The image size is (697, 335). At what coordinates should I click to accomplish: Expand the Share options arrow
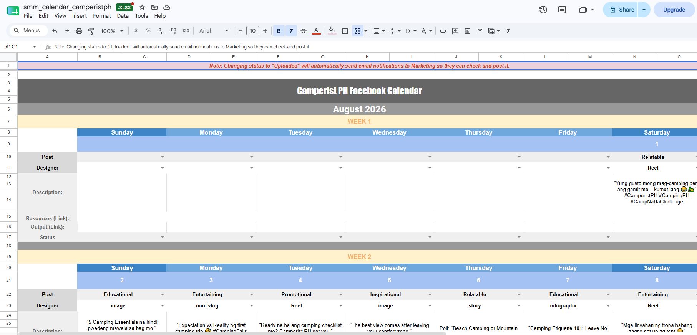(644, 10)
